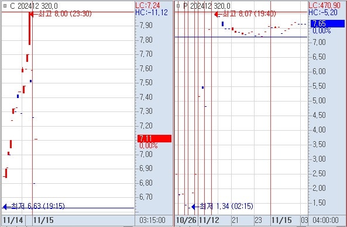Click the small square icon beside C 202412 320.0
This screenshot has width=347, height=227.
point(5,6)
